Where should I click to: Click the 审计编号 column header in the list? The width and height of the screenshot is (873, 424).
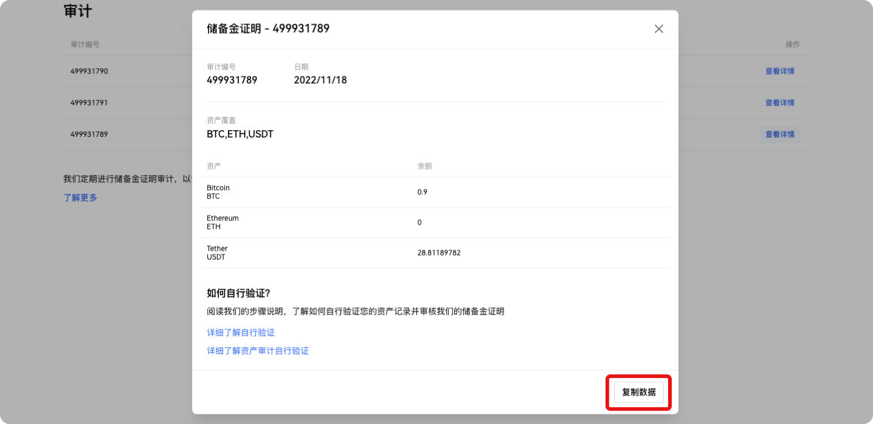click(x=85, y=45)
